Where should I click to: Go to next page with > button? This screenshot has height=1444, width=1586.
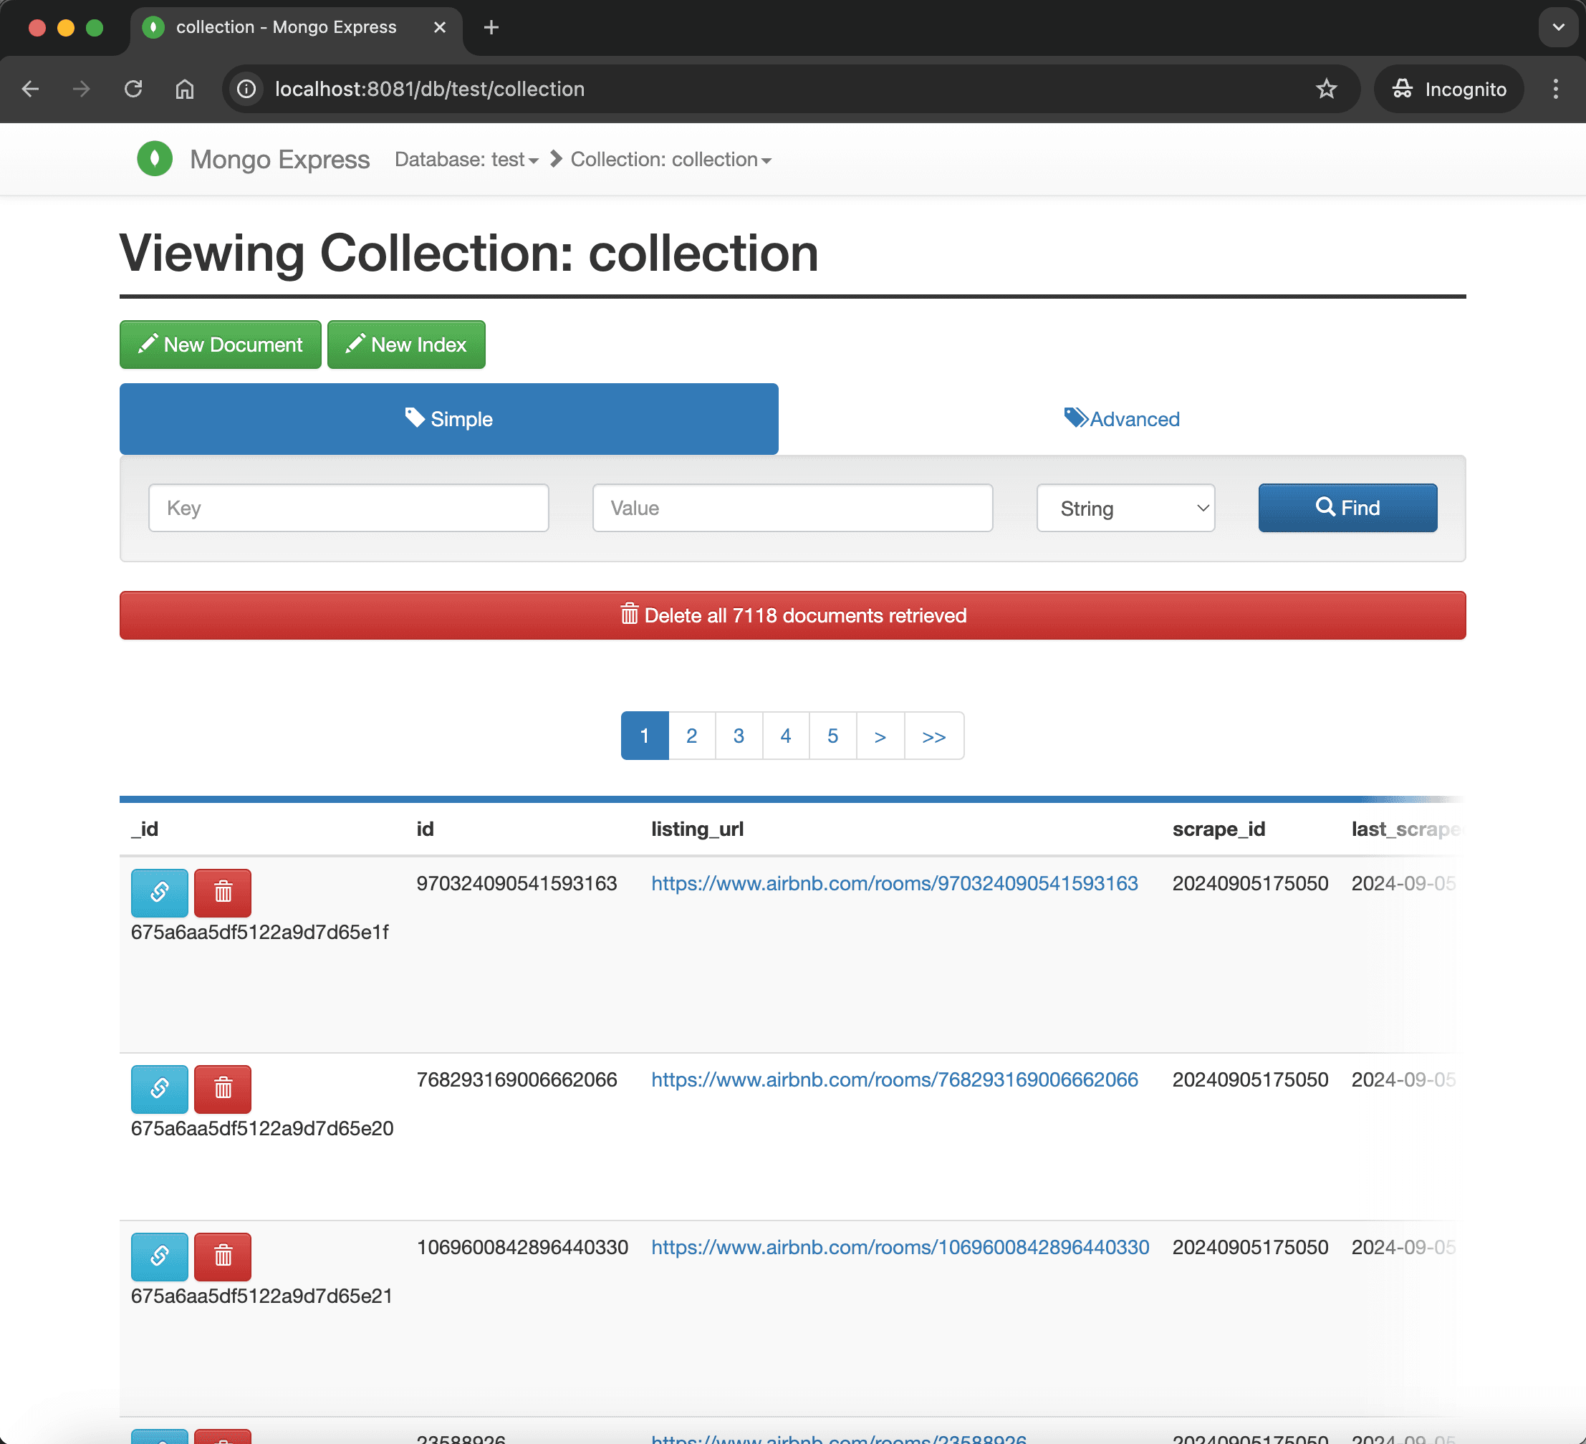880,736
